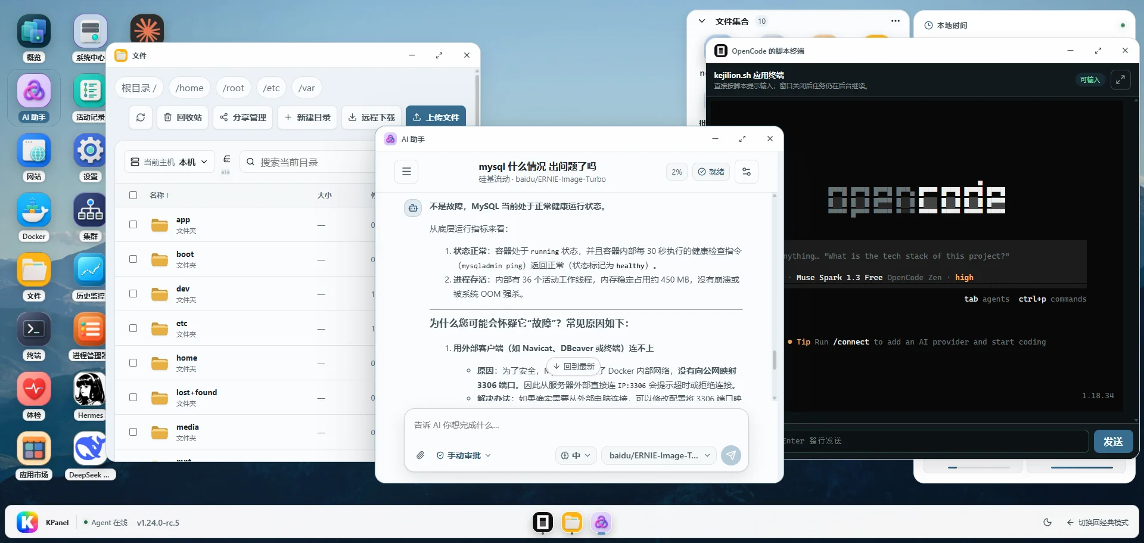Go to the /var path shortcut
The width and height of the screenshot is (1144, 543).
pyautogui.click(x=307, y=88)
